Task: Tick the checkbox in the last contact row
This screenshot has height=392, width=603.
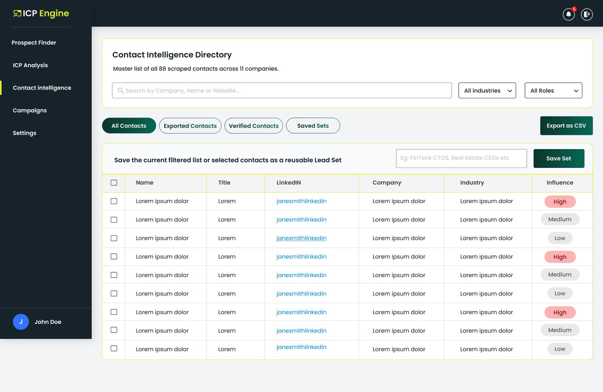Action: click(x=114, y=348)
